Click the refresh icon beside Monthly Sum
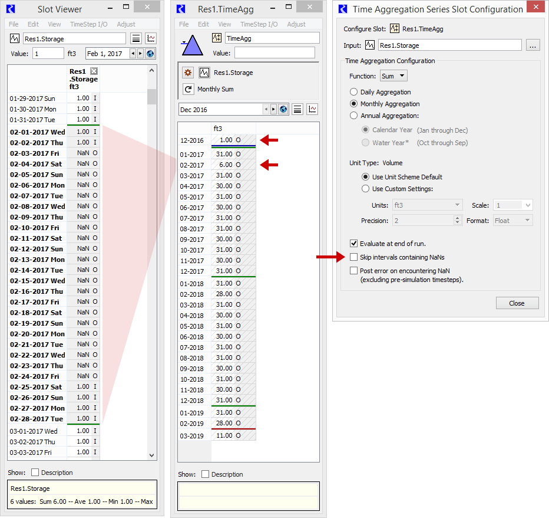This screenshot has width=549, height=518. 188,89
